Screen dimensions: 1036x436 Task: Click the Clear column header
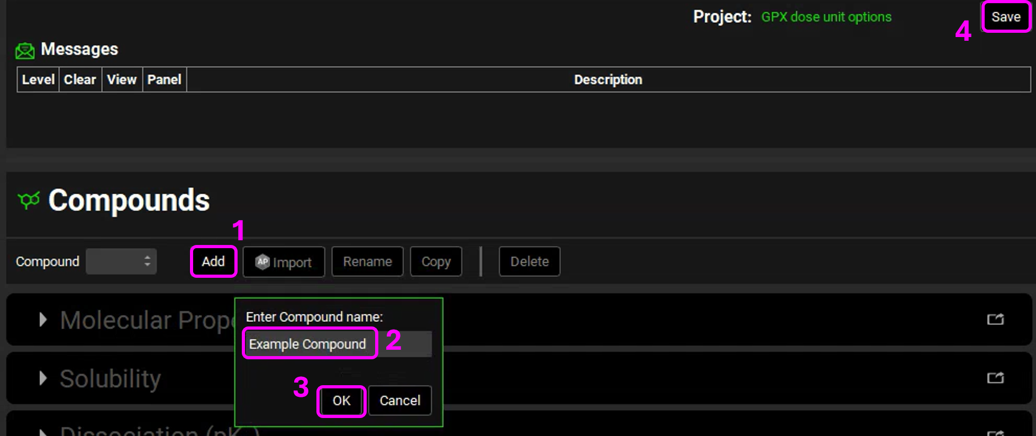click(80, 79)
